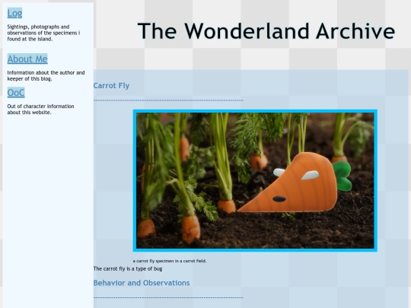Click text 'Information about the author and keeper'
Viewport: 411px width, 308px height.
(x=46, y=76)
